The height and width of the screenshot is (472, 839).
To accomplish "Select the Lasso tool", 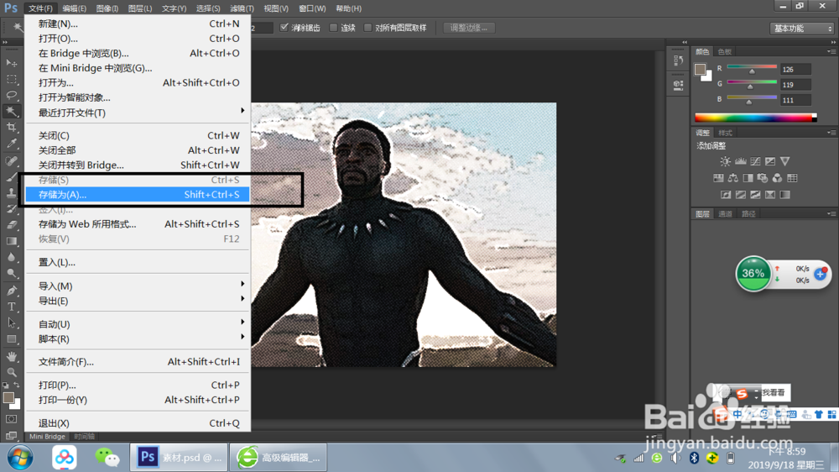I will [11, 96].
